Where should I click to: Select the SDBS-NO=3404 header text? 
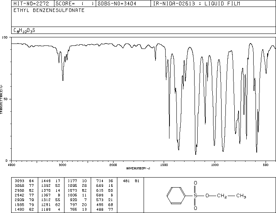click(117, 3)
